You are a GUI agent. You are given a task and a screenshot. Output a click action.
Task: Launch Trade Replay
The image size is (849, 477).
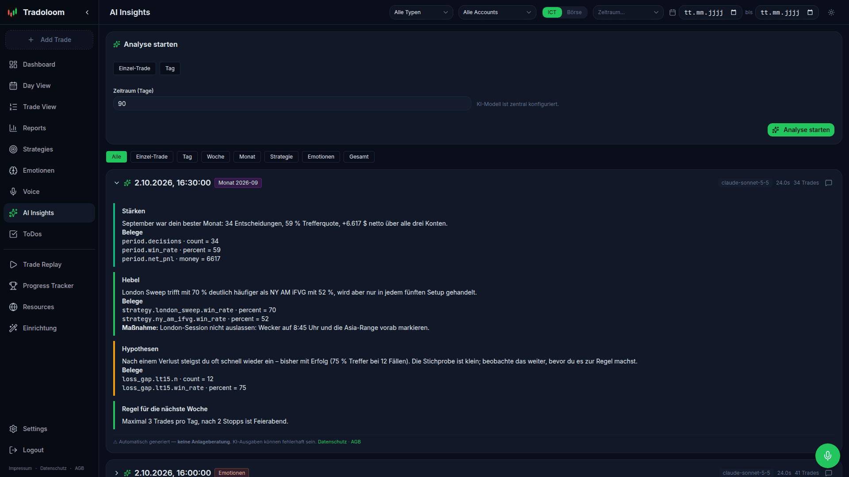click(49, 265)
